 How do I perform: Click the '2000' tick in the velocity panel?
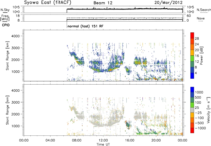pyautogui.click(x=16, y=114)
